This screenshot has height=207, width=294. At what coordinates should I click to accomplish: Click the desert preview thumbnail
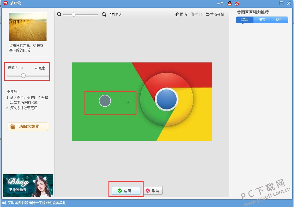pyautogui.click(x=28, y=27)
